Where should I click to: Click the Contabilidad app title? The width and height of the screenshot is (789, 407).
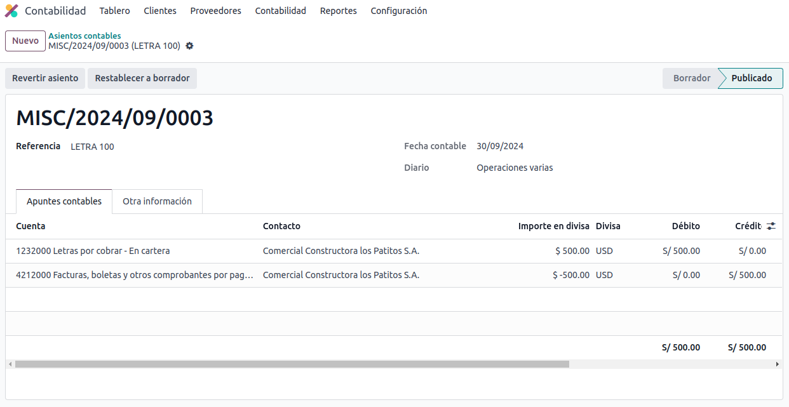pyautogui.click(x=55, y=11)
